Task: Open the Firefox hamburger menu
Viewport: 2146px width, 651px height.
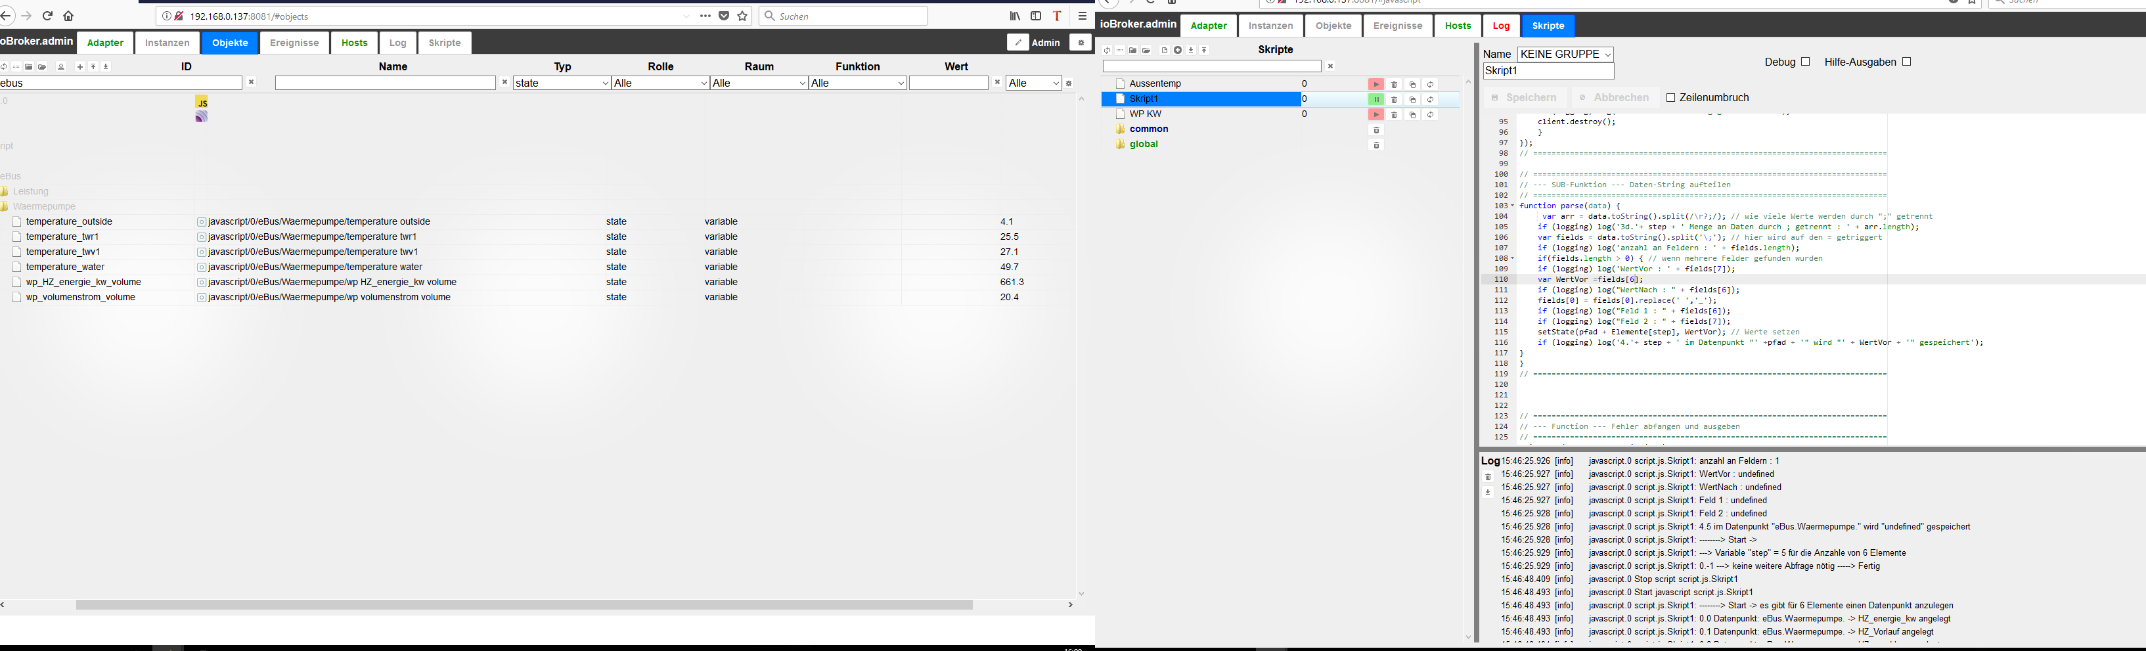Action: (1082, 16)
